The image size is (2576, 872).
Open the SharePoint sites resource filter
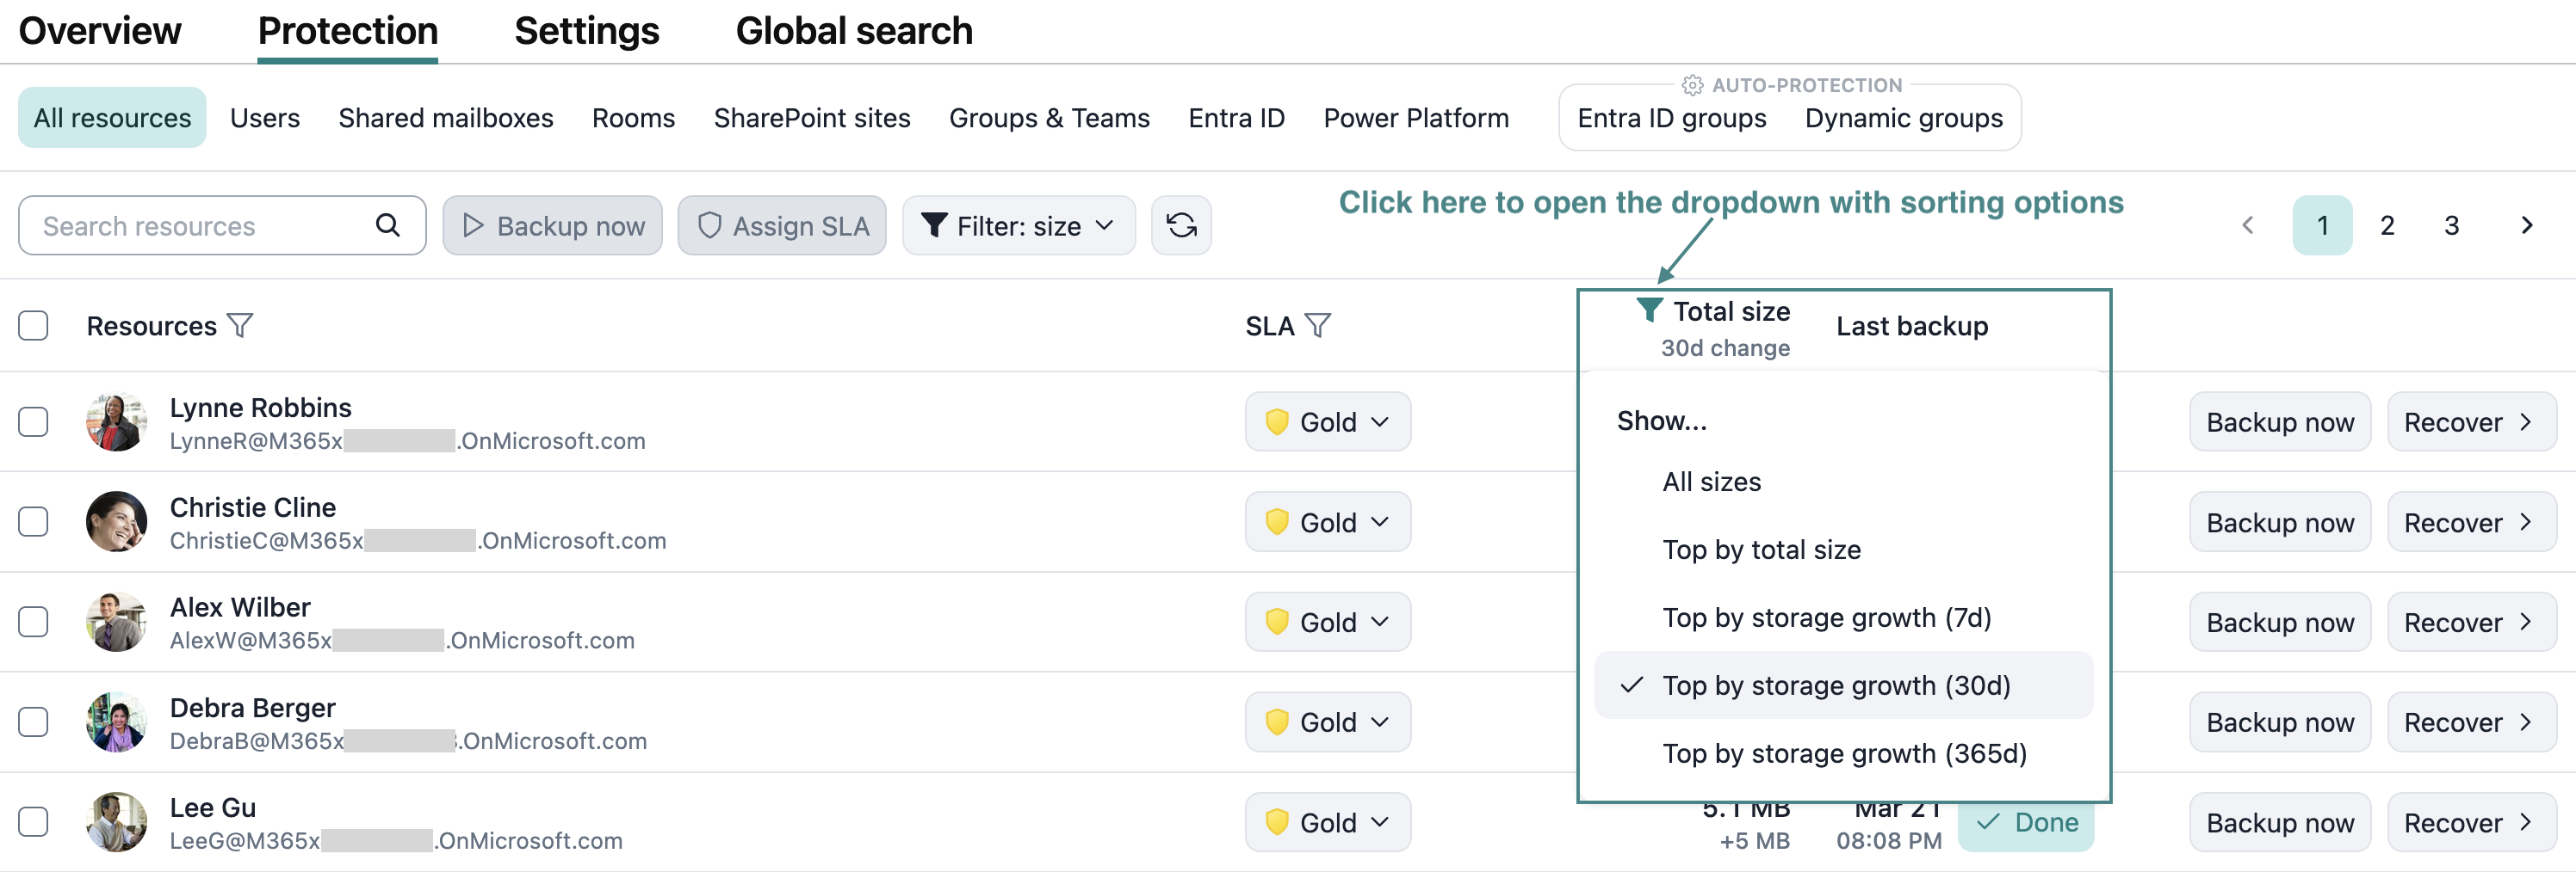811,118
